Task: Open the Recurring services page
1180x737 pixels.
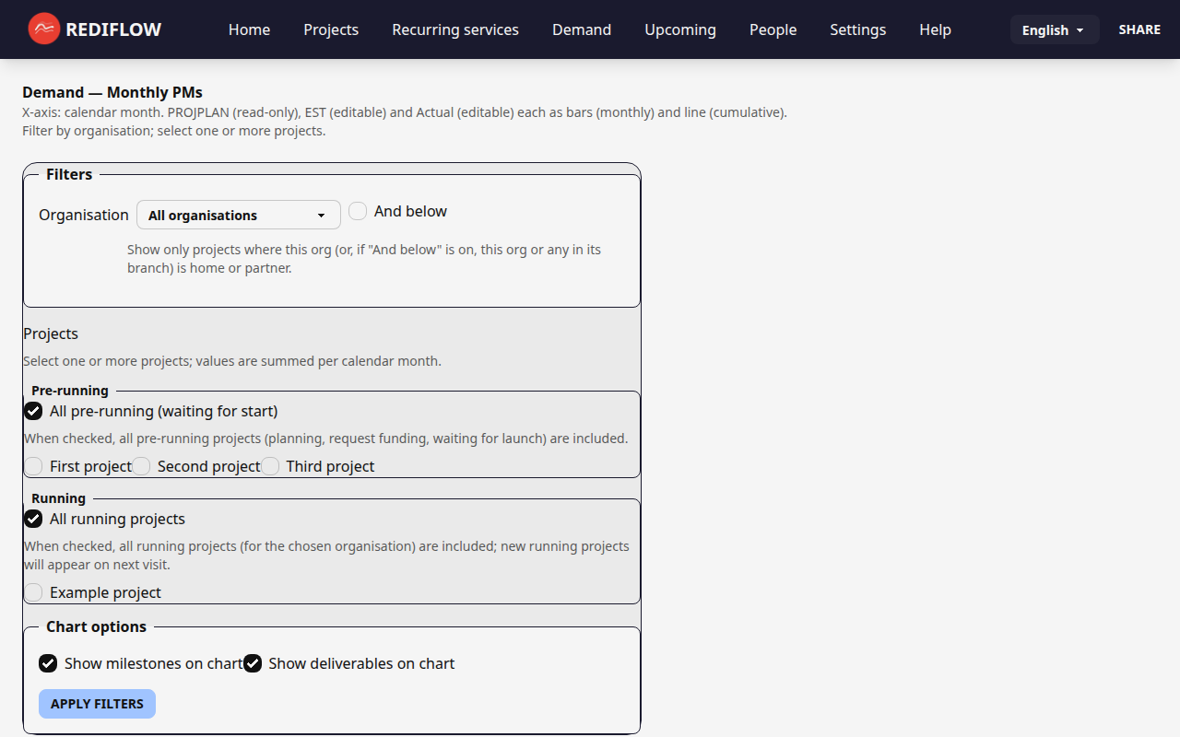Action: click(454, 29)
